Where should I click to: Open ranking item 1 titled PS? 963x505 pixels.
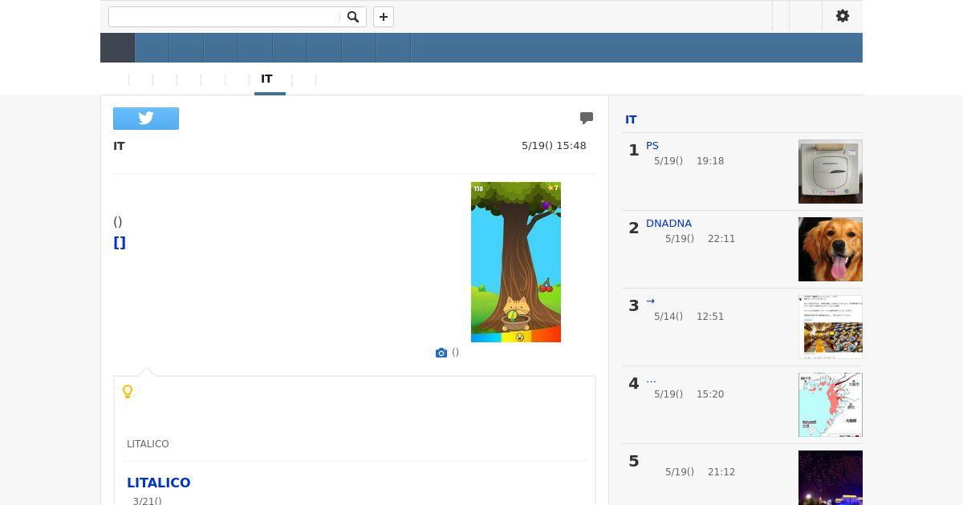click(652, 146)
